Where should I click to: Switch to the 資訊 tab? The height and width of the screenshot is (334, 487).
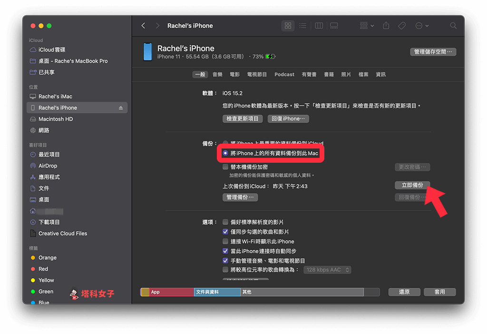pos(381,74)
